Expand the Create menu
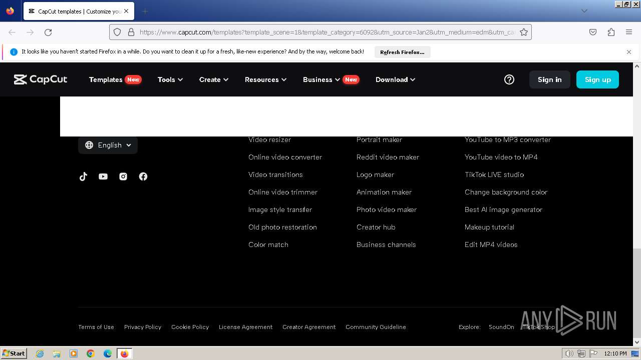The height and width of the screenshot is (360, 641). point(214,79)
